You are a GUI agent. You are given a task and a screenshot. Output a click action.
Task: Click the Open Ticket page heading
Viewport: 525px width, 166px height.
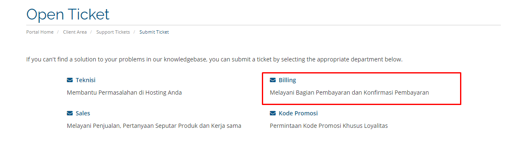68,15
